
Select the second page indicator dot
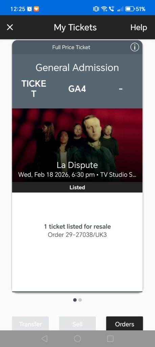point(80,300)
